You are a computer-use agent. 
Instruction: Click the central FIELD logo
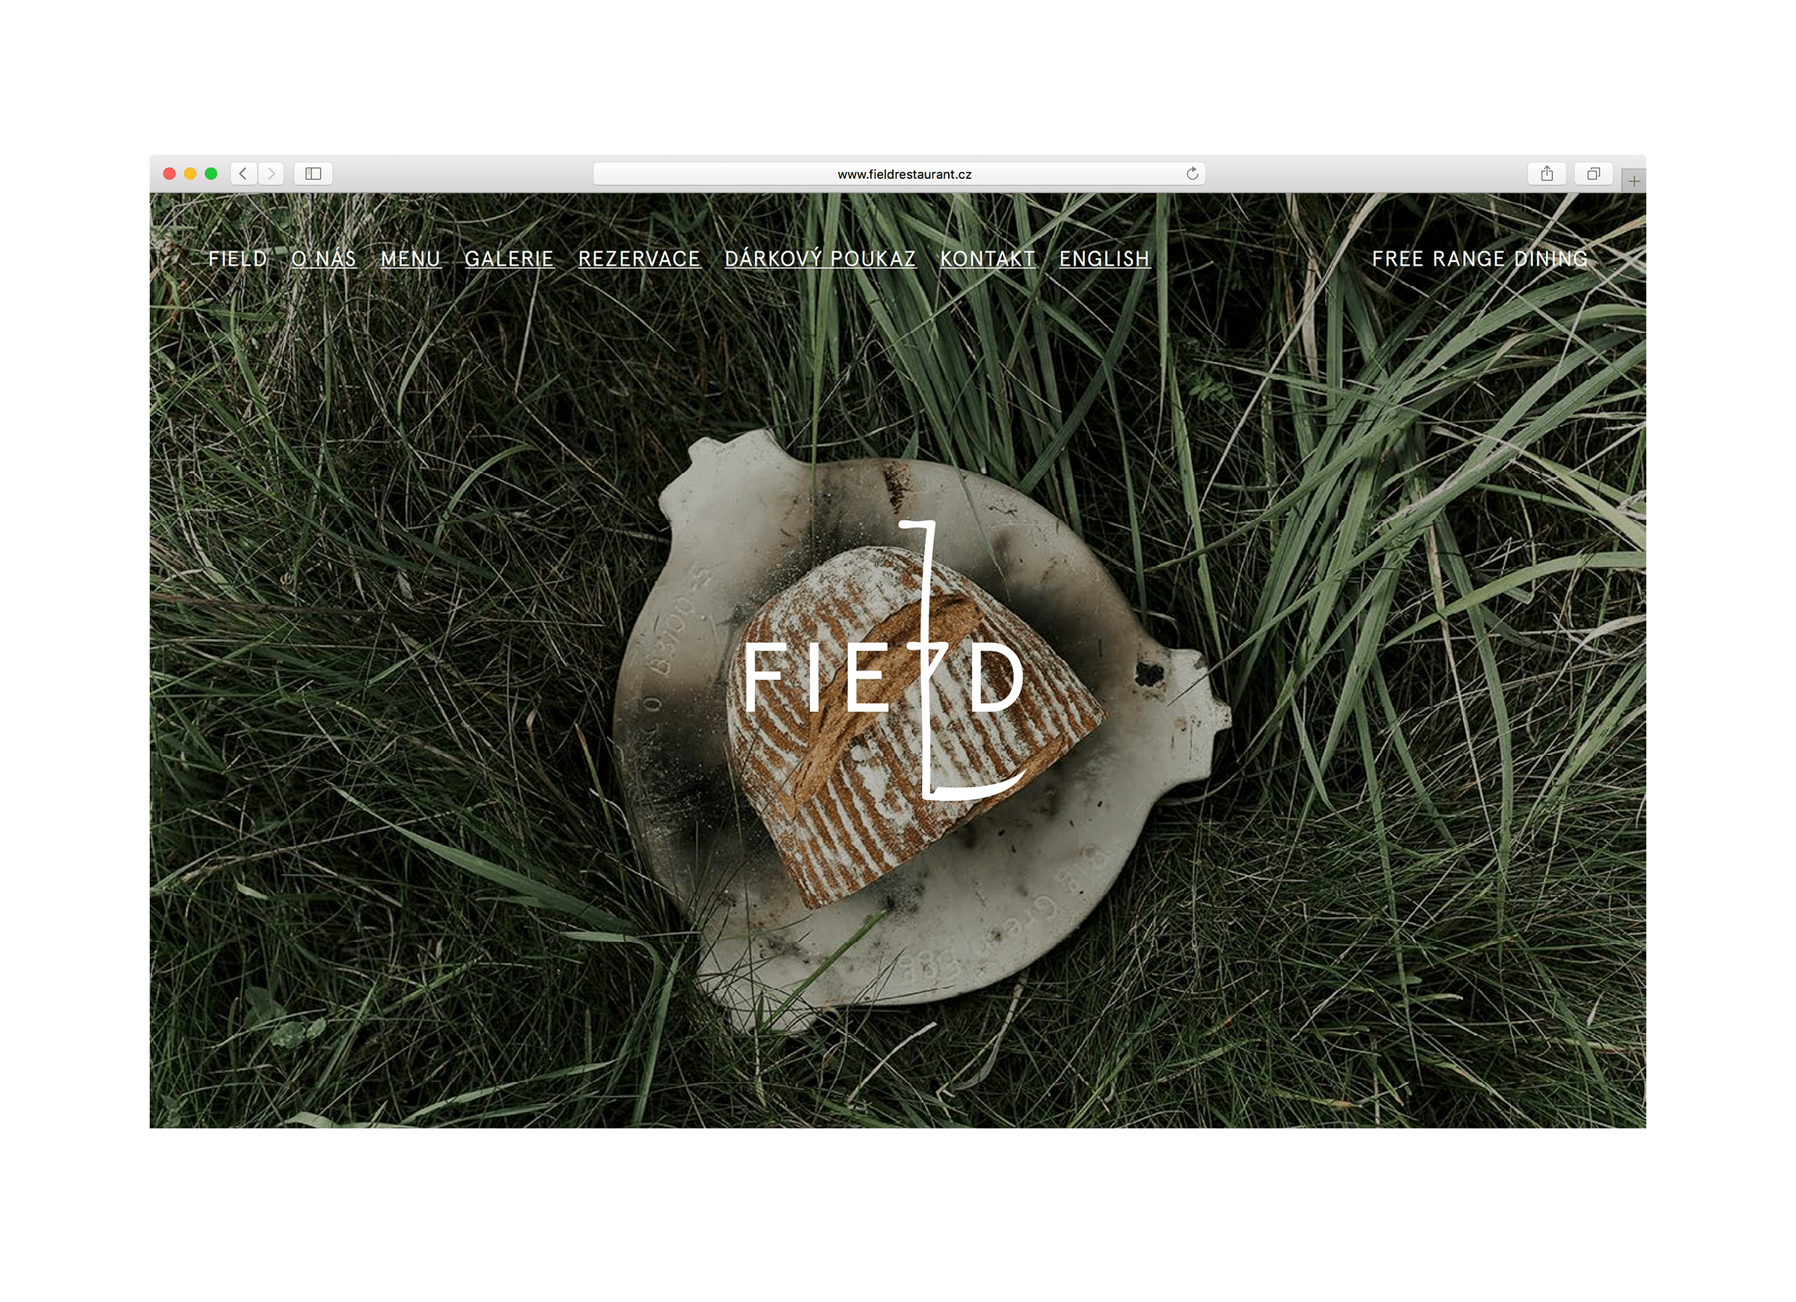click(x=885, y=661)
